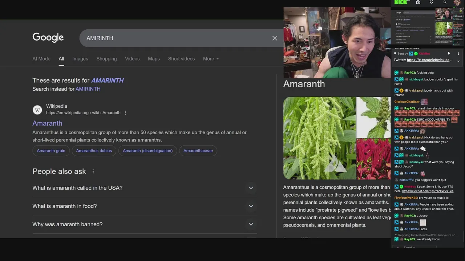Clear the Google search box with the X
The width and height of the screenshot is (465, 261).
point(275,38)
